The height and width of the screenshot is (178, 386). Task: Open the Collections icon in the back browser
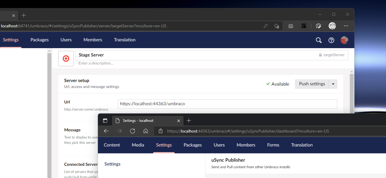point(319,26)
